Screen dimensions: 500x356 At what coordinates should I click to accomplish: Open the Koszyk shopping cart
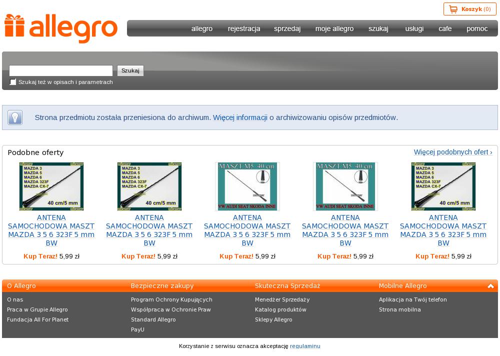point(469,9)
